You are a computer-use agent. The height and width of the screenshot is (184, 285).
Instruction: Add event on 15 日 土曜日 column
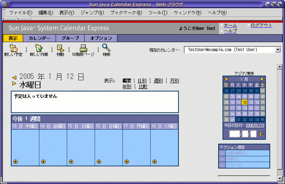(71, 162)
